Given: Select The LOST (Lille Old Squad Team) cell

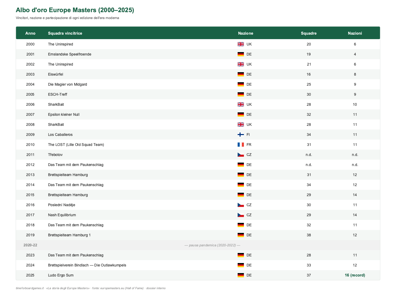Looking at the screenshot, I should [x=76, y=145].
